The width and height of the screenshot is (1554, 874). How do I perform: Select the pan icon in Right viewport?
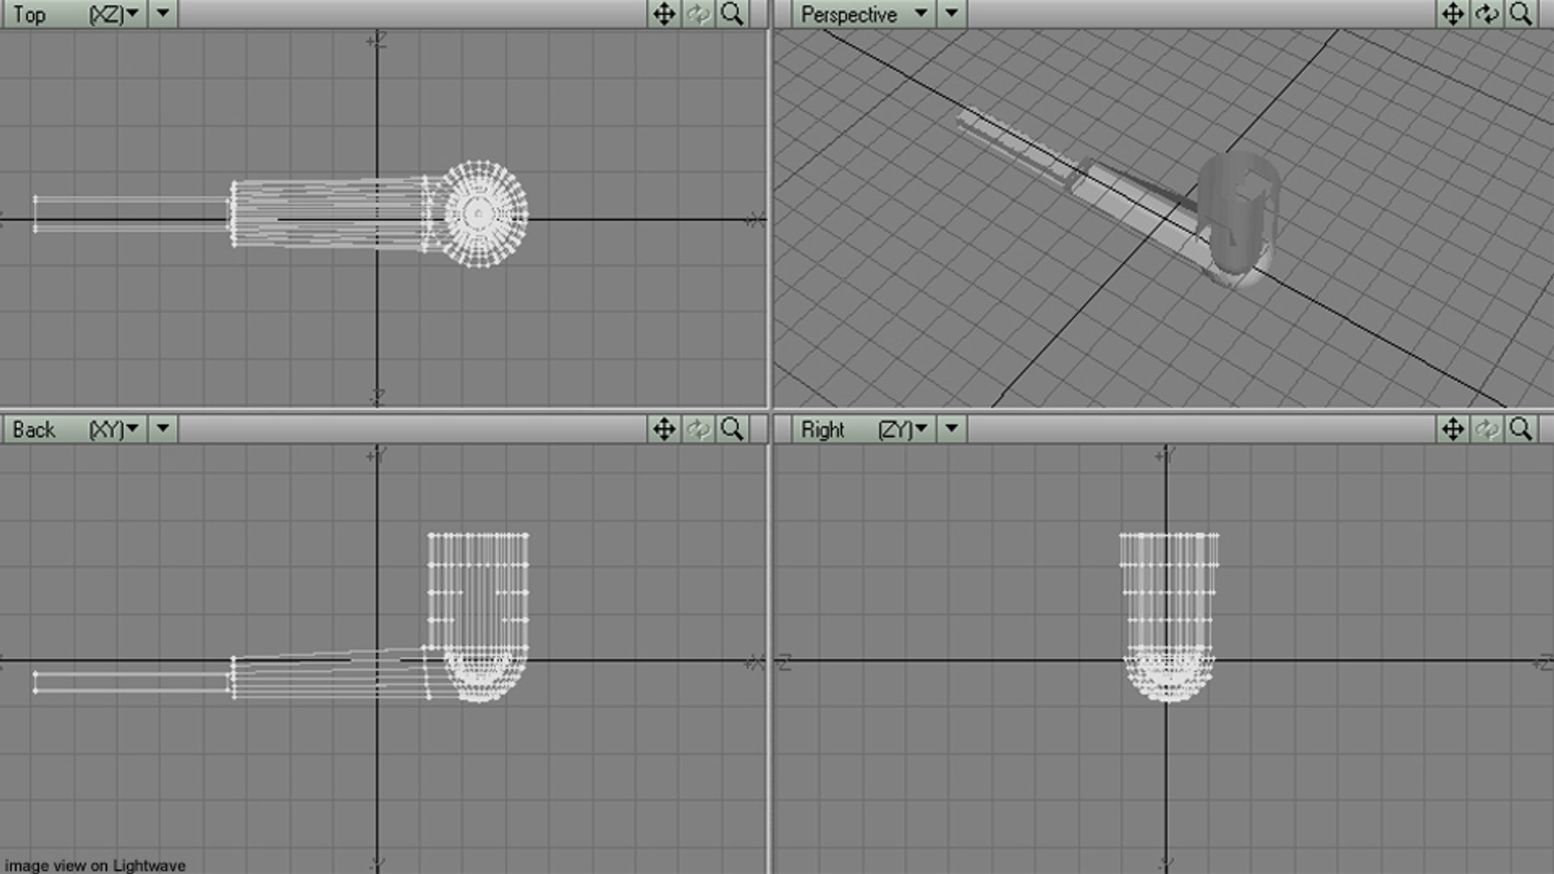pyautogui.click(x=1453, y=429)
